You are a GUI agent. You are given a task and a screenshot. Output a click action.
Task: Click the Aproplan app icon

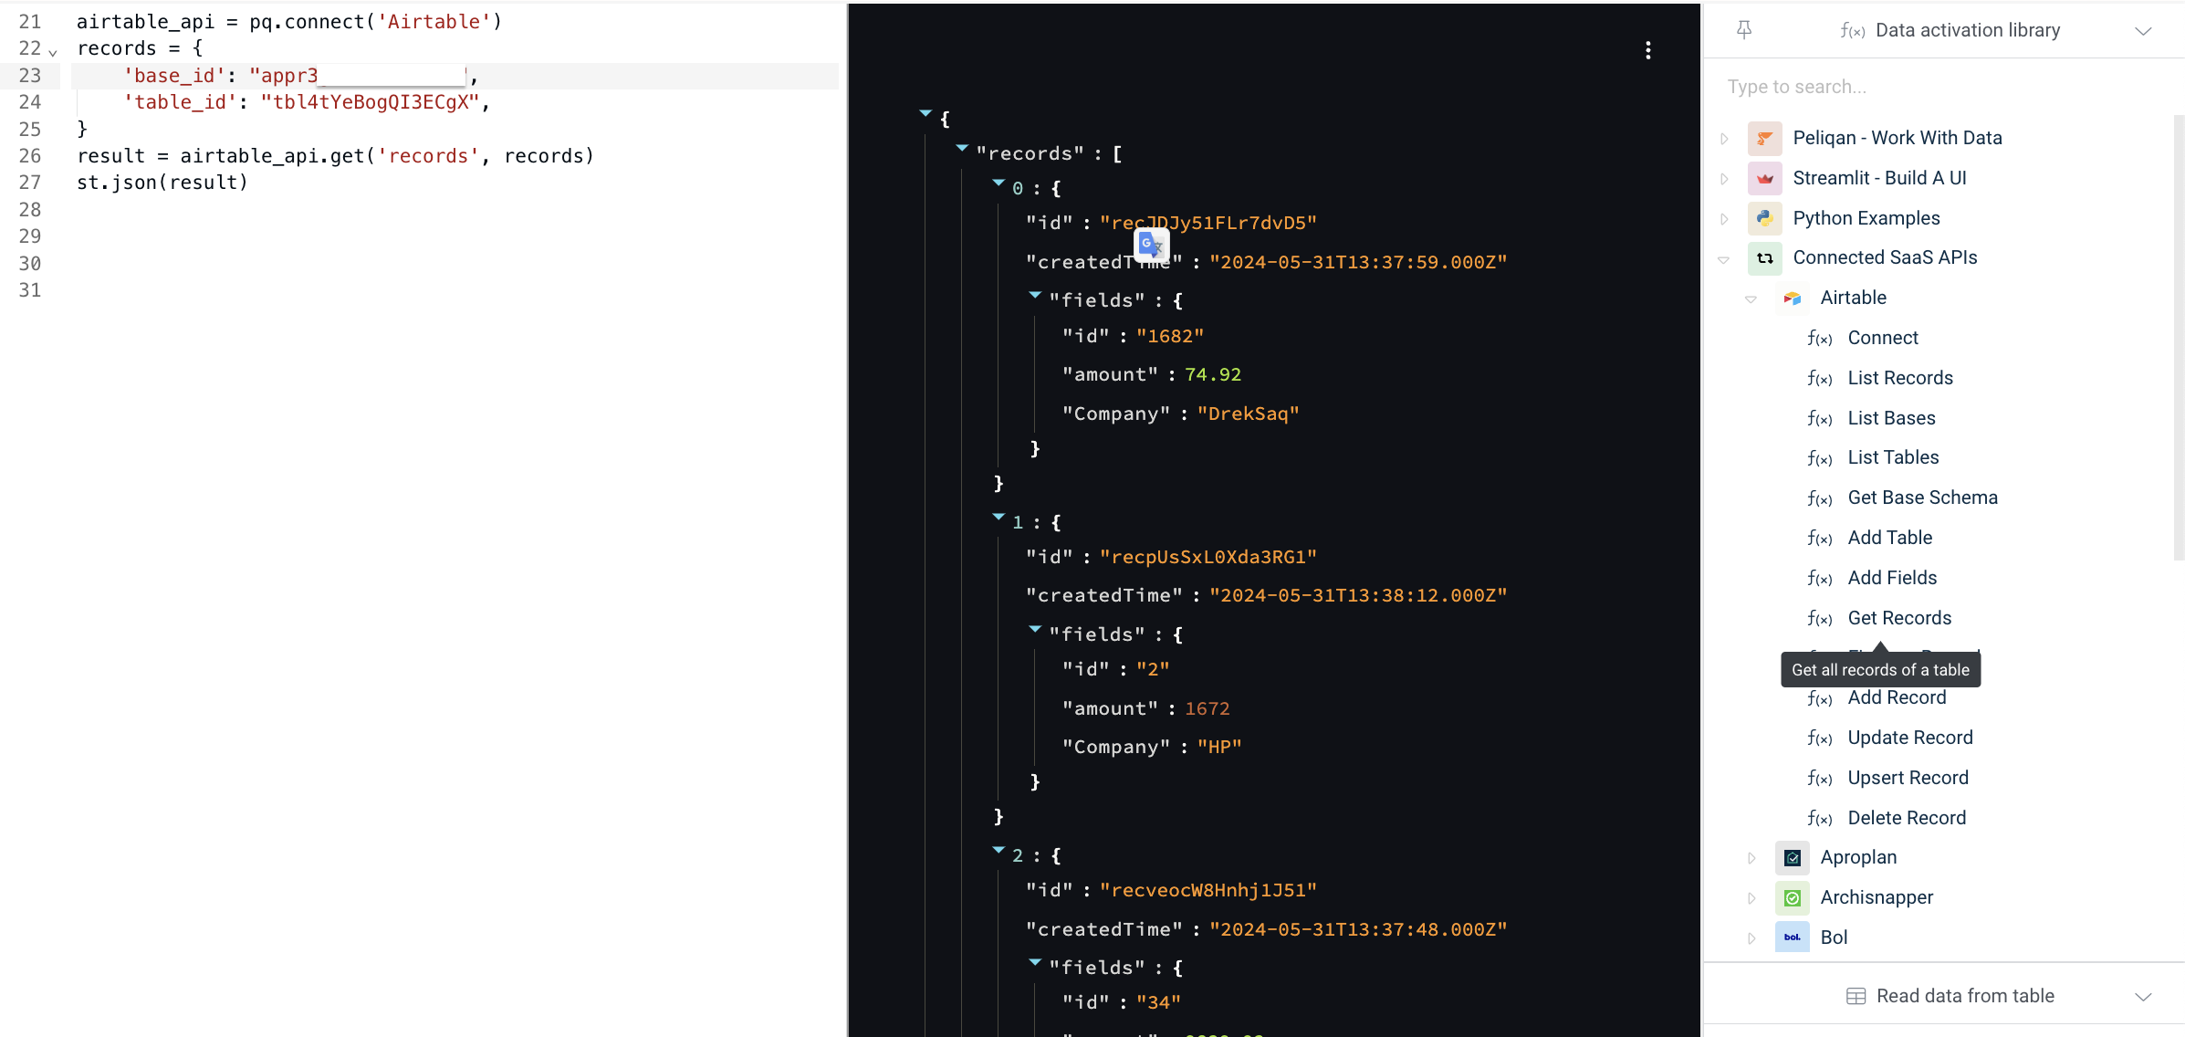pos(1793,858)
